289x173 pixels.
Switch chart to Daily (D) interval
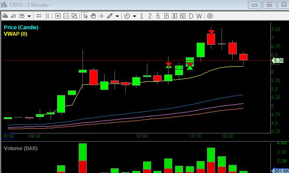click(191, 16)
